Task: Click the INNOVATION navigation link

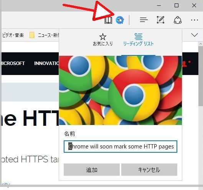Action: [x=46, y=63]
